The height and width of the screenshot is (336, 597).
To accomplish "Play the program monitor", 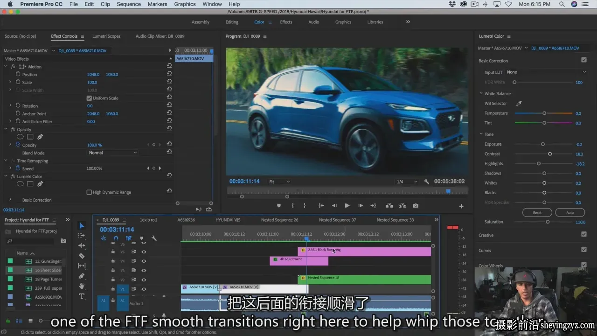I will pos(347,206).
